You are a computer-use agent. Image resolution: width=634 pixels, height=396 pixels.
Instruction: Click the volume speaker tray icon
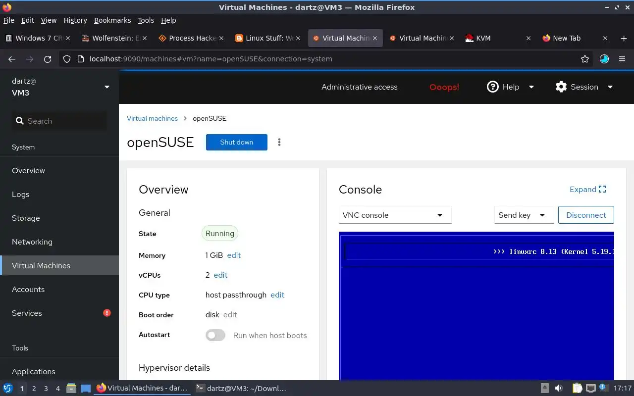[x=559, y=388]
